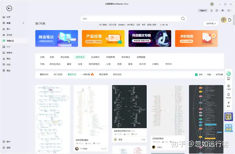235x154 pixels.
Task: Click hot search tag 读书笔记
Action: 131,25
